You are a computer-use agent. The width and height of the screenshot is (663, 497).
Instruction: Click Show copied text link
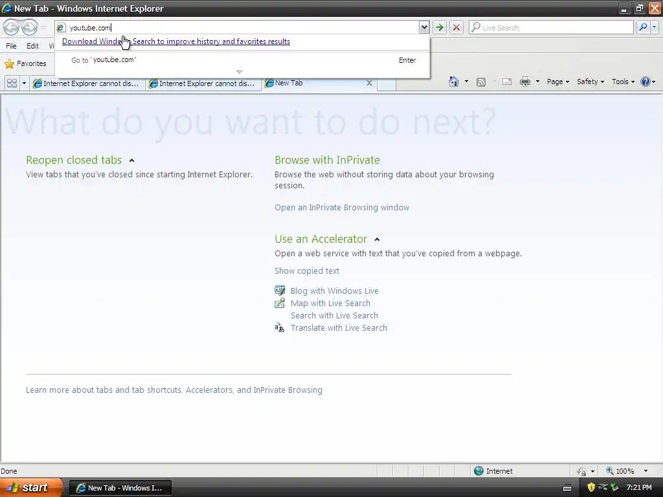click(306, 271)
